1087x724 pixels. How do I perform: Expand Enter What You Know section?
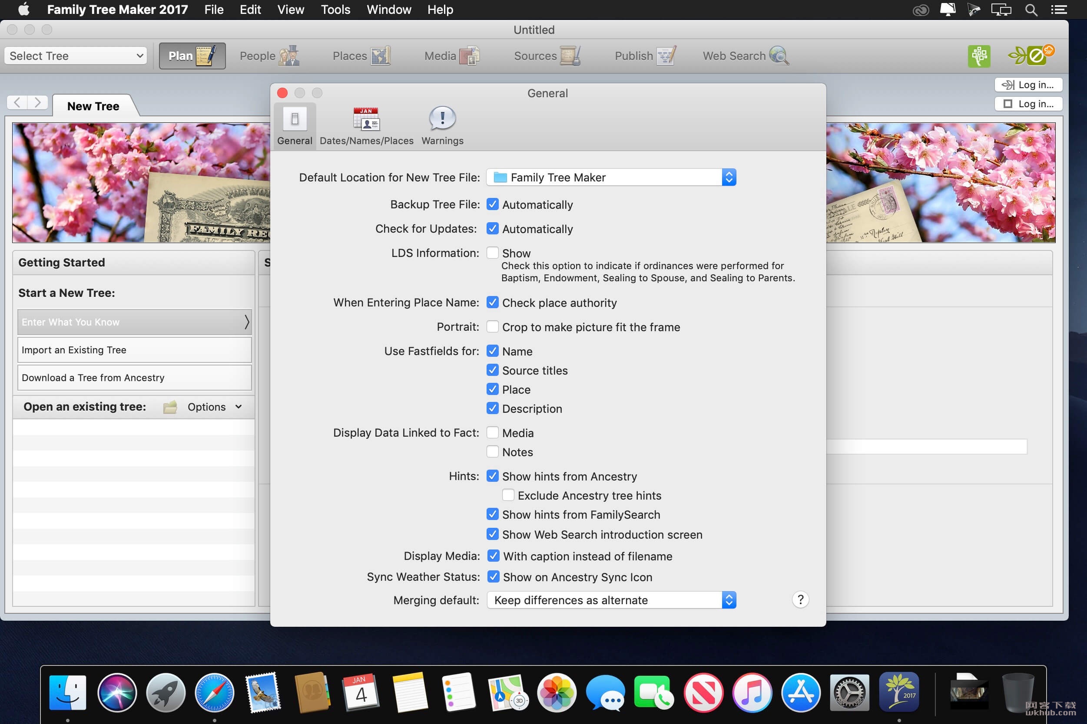click(135, 322)
